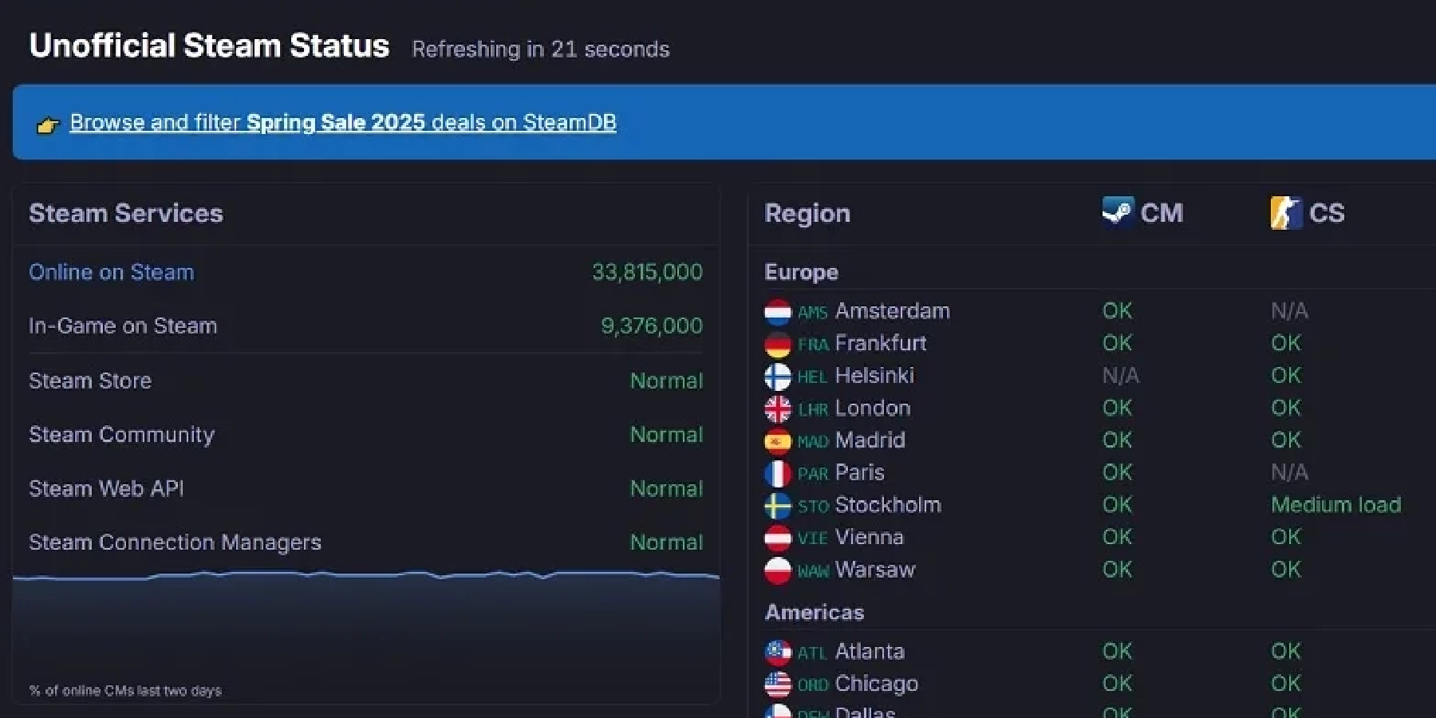Open the Online on Steam link
This screenshot has height=718, width=1436.
coord(111,272)
